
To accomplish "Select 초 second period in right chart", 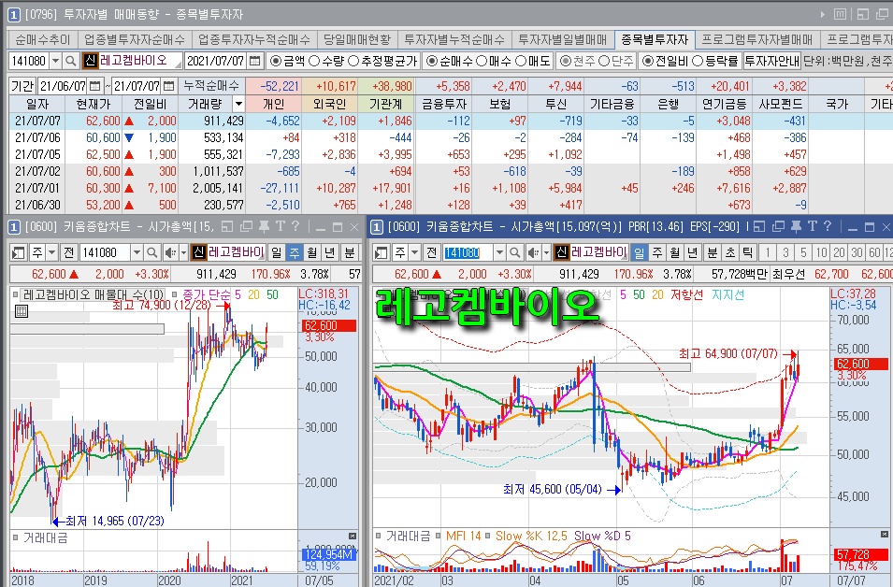I will [729, 252].
